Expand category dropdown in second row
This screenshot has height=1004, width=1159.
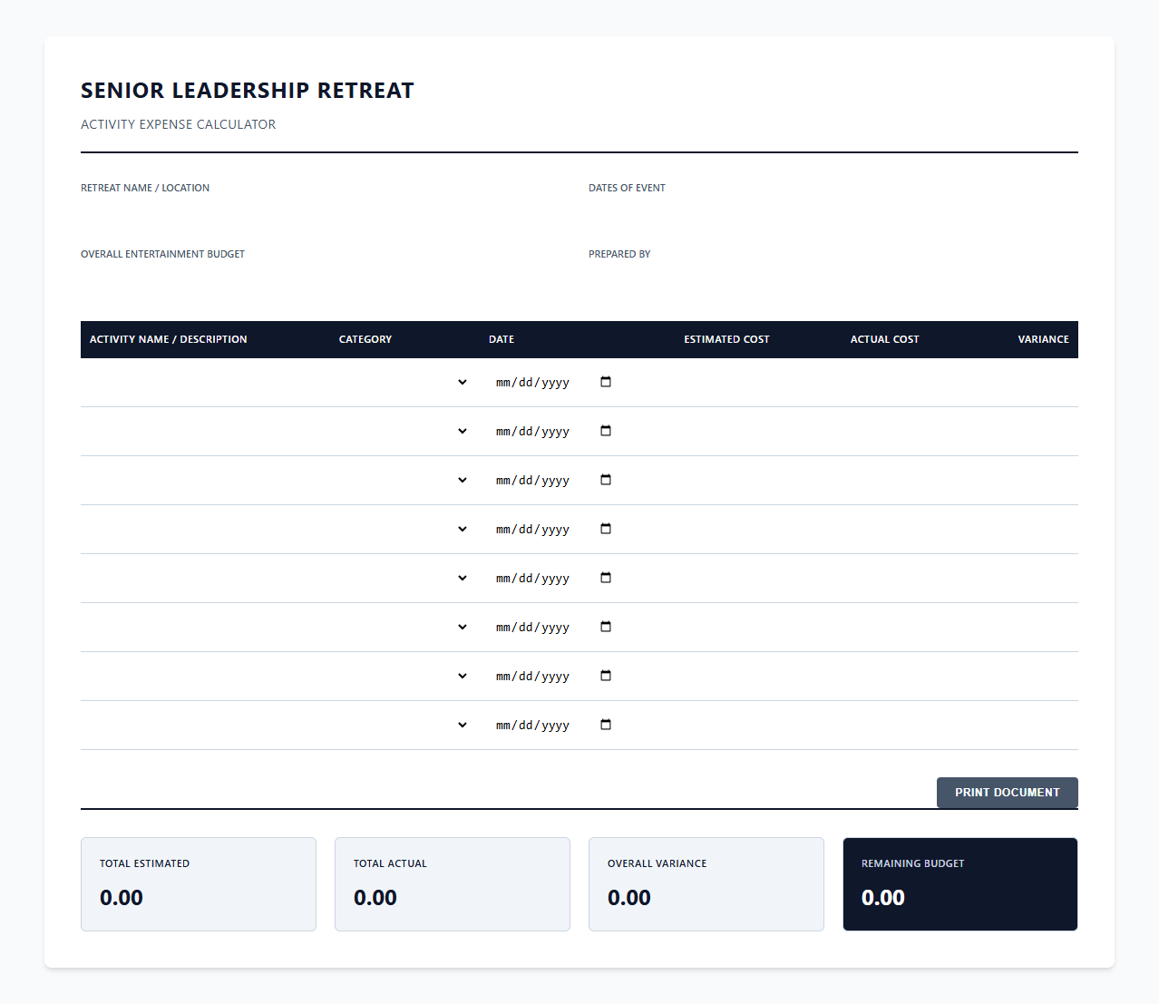click(x=404, y=432)
